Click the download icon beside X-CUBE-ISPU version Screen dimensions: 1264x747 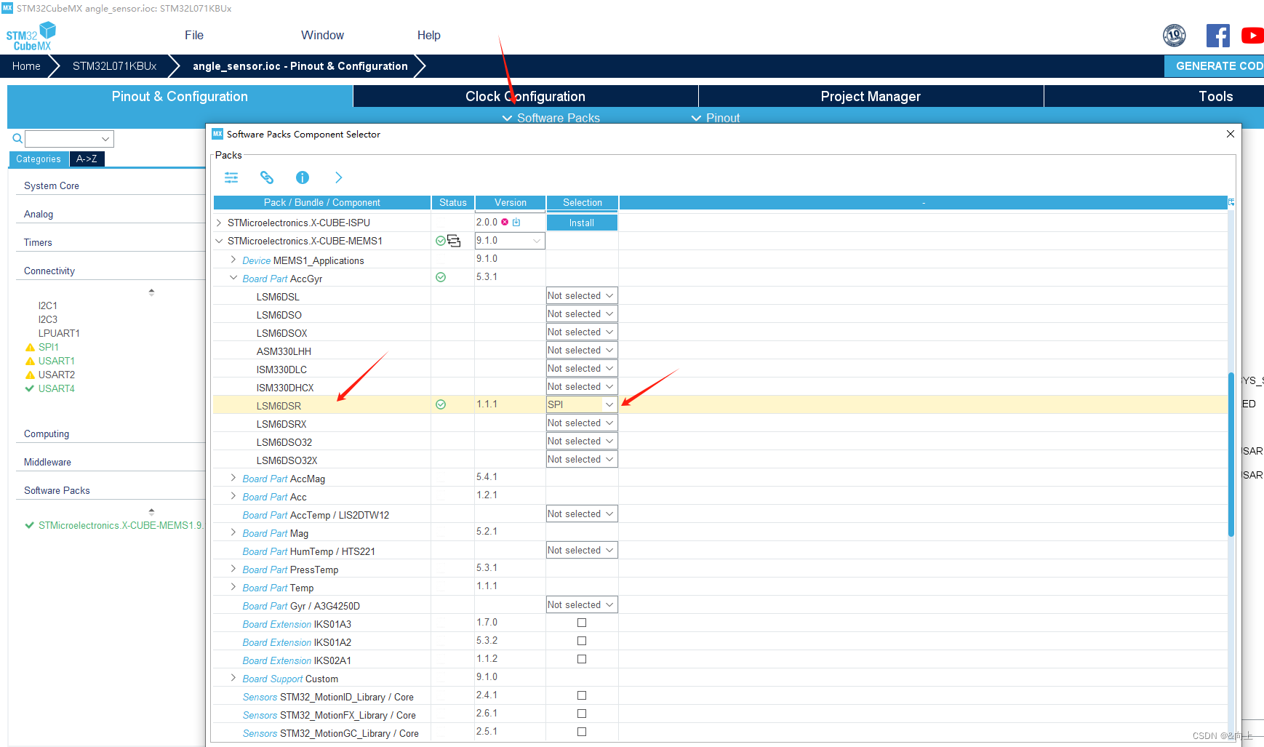pyautogui.click(x=516, y=223)
